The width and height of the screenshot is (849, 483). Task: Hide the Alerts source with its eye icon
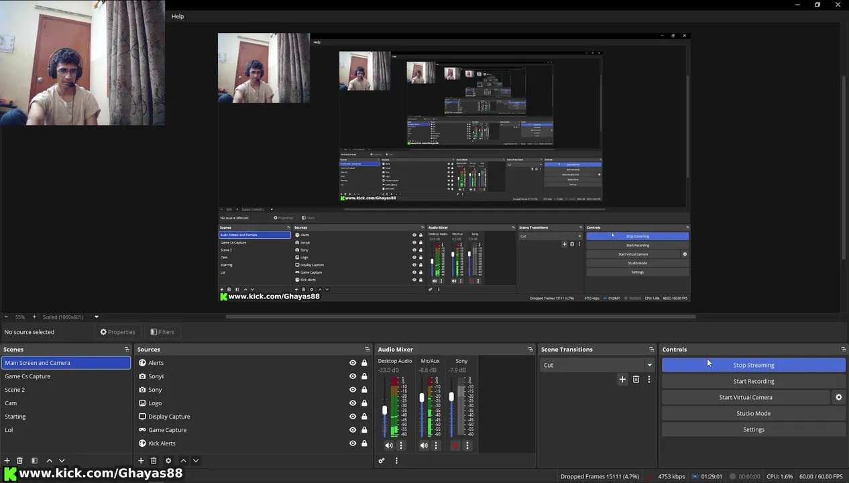(353, 363)
